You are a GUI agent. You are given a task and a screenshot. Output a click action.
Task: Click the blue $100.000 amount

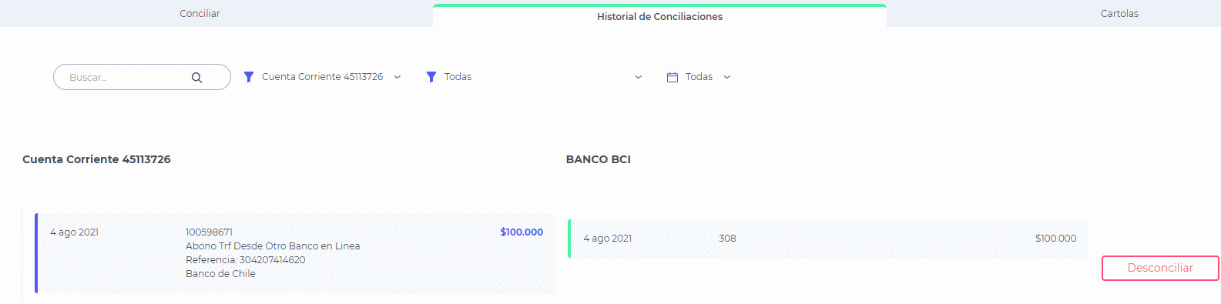point(522,232)
